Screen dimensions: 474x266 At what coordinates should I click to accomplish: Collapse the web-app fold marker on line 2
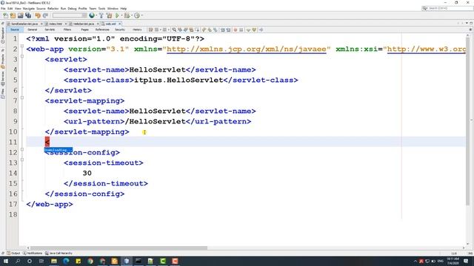pos(22,46)
